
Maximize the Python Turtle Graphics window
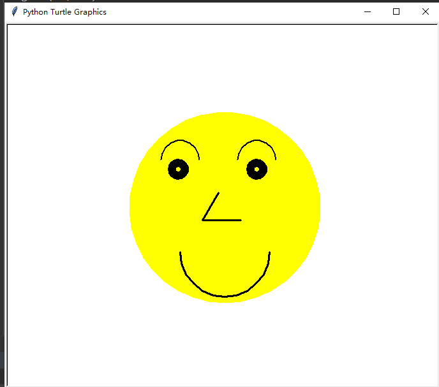coord(396,11)
